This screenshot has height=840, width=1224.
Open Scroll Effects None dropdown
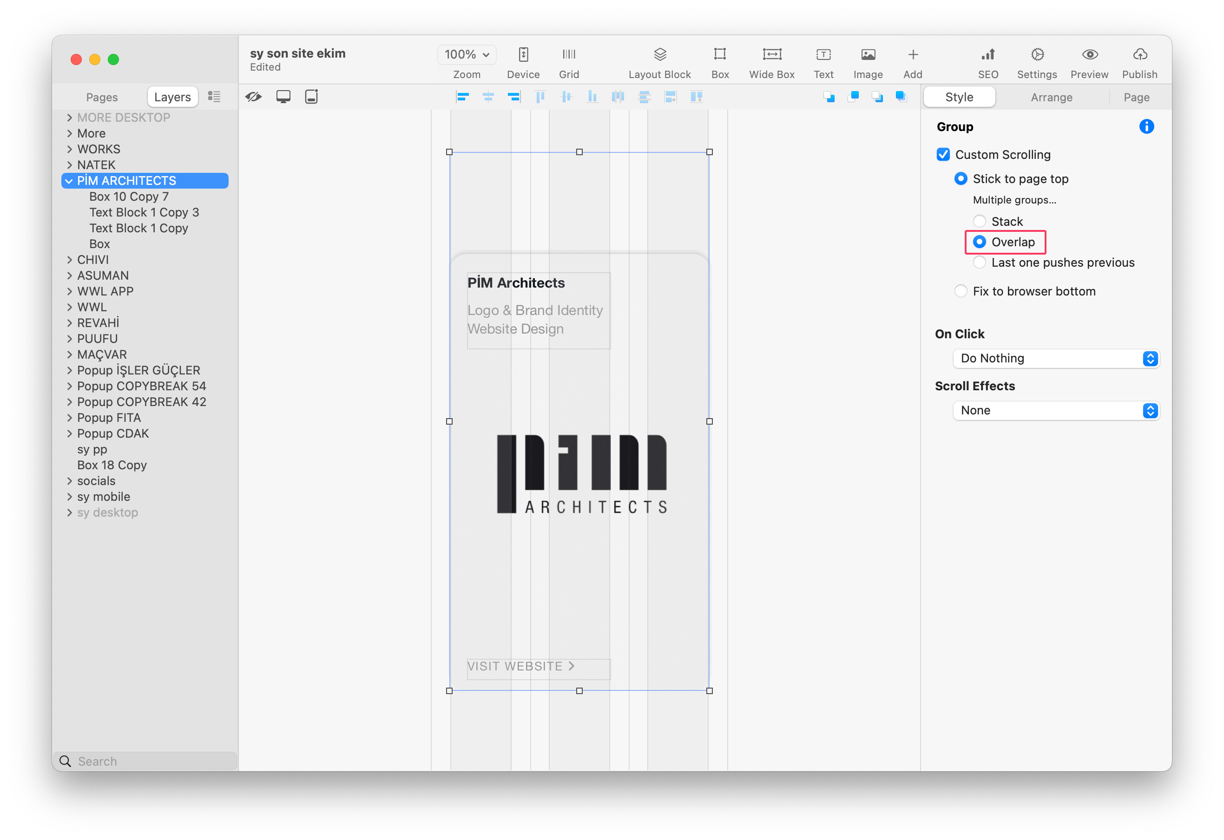(1056, 410)
